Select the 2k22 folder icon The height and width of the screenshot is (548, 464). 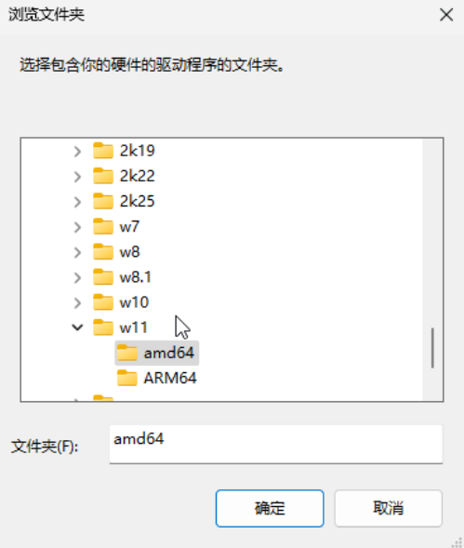(103, 176)
